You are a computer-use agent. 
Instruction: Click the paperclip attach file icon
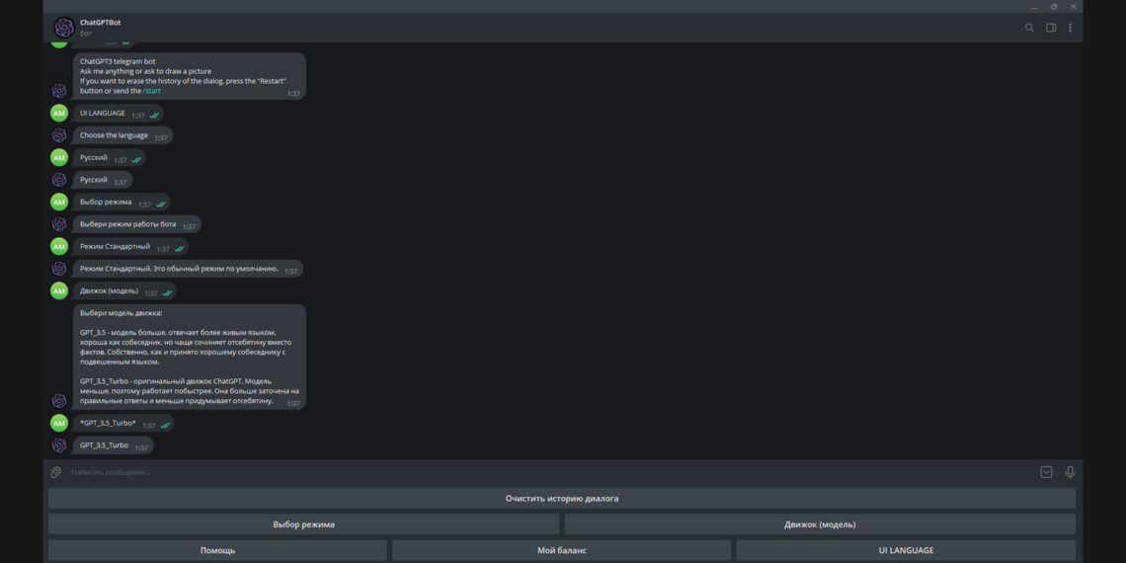(x=56, y=472)
